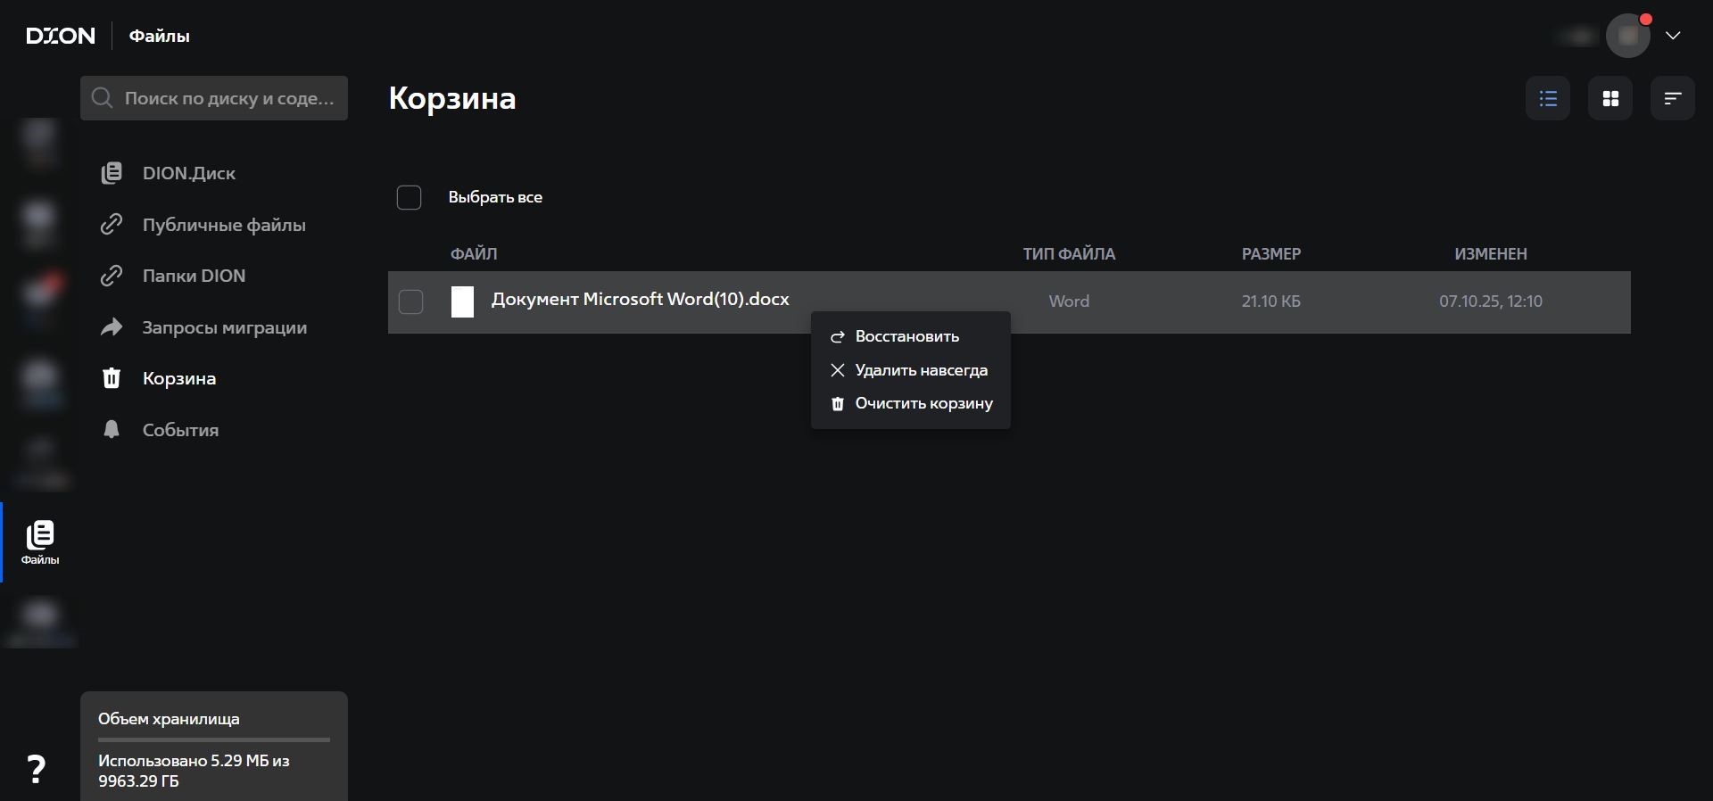Check the box for Документ Microsoft Word(10).docx
Image resolution: width=1713 pixels, height=801 pixels.
410,302
